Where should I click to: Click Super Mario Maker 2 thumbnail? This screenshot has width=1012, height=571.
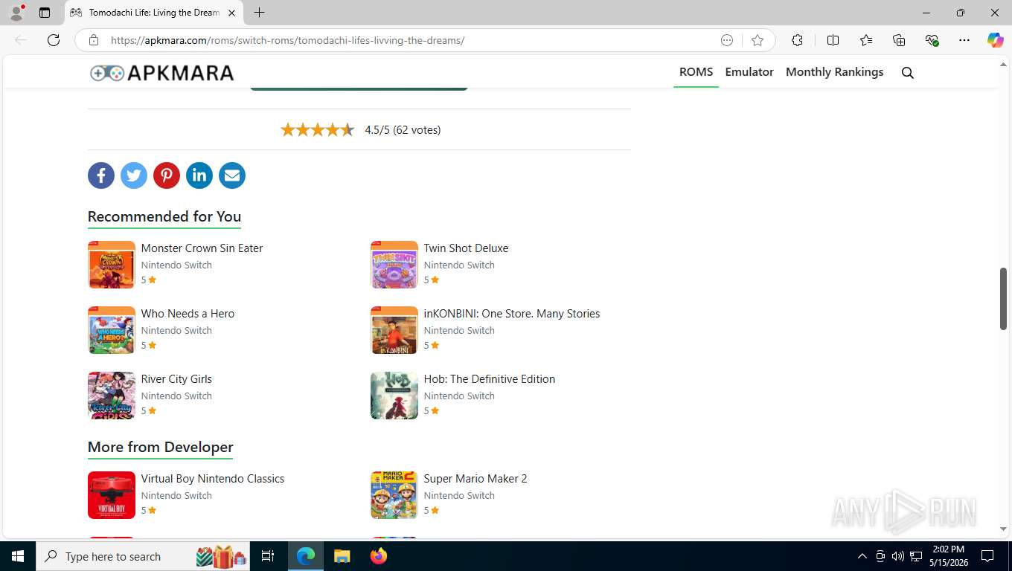(x=394, y=495)
